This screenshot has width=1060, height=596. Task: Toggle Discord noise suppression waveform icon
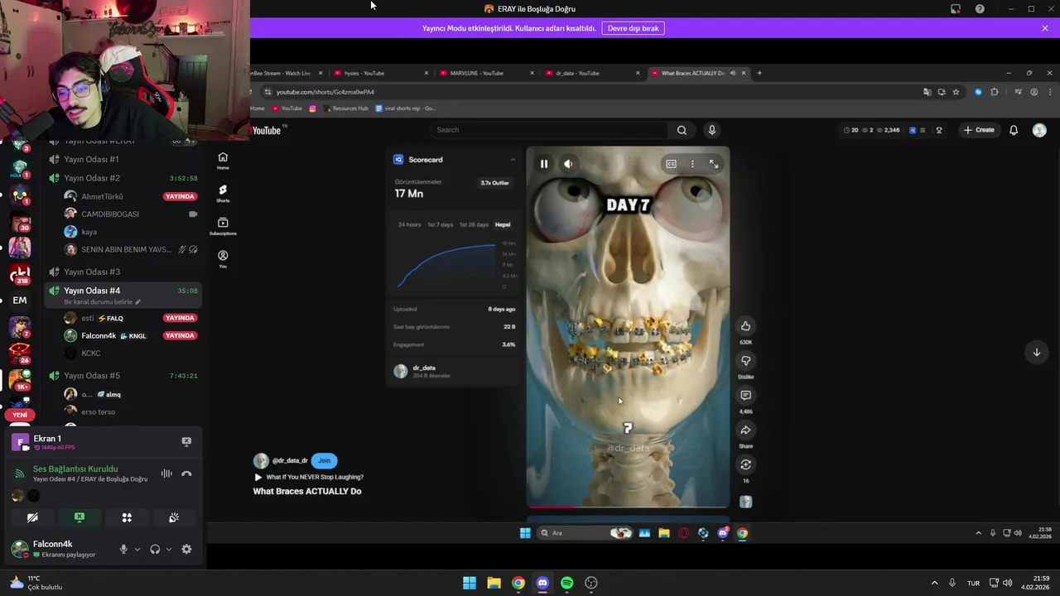click(x=166, y=473)
